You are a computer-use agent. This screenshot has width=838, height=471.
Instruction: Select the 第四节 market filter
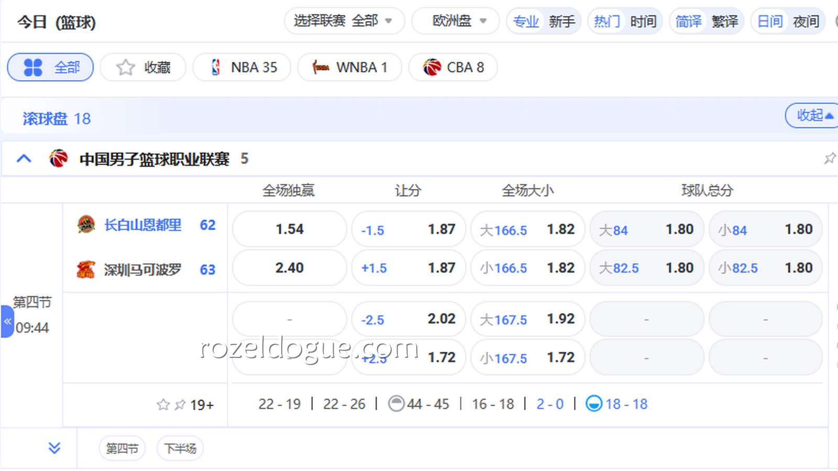click(122, 448)
